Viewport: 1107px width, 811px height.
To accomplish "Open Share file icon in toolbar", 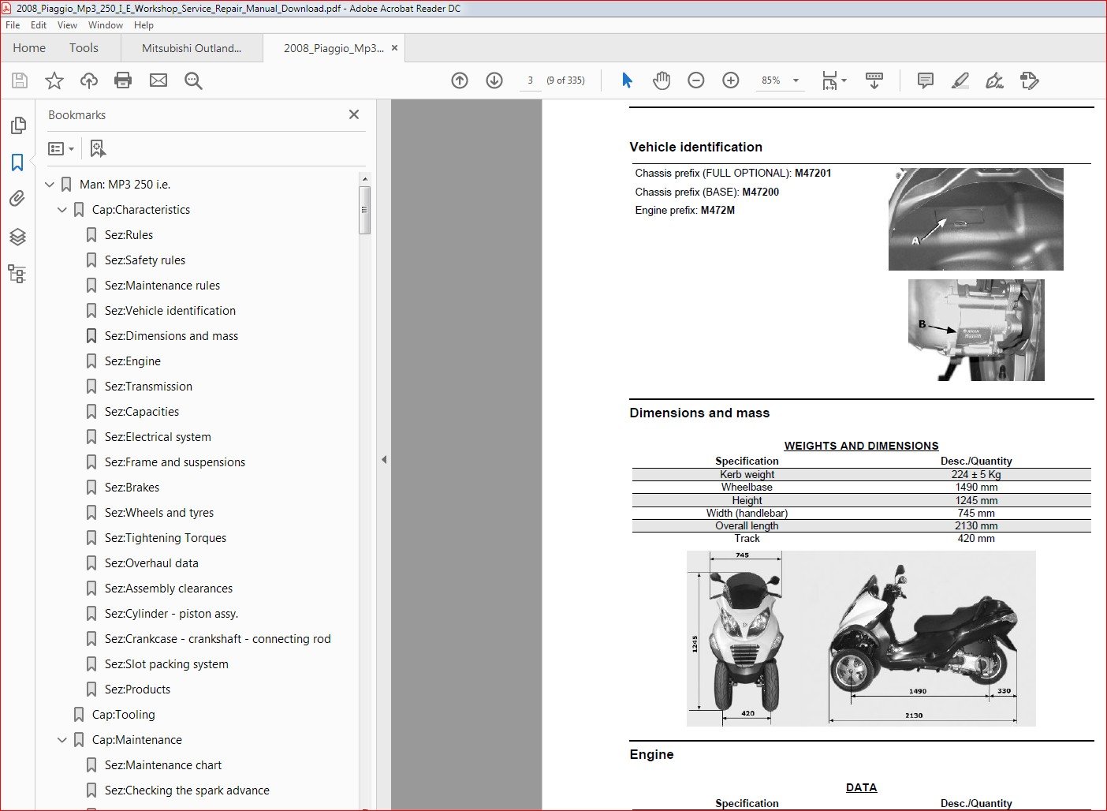I will 1030,80.
